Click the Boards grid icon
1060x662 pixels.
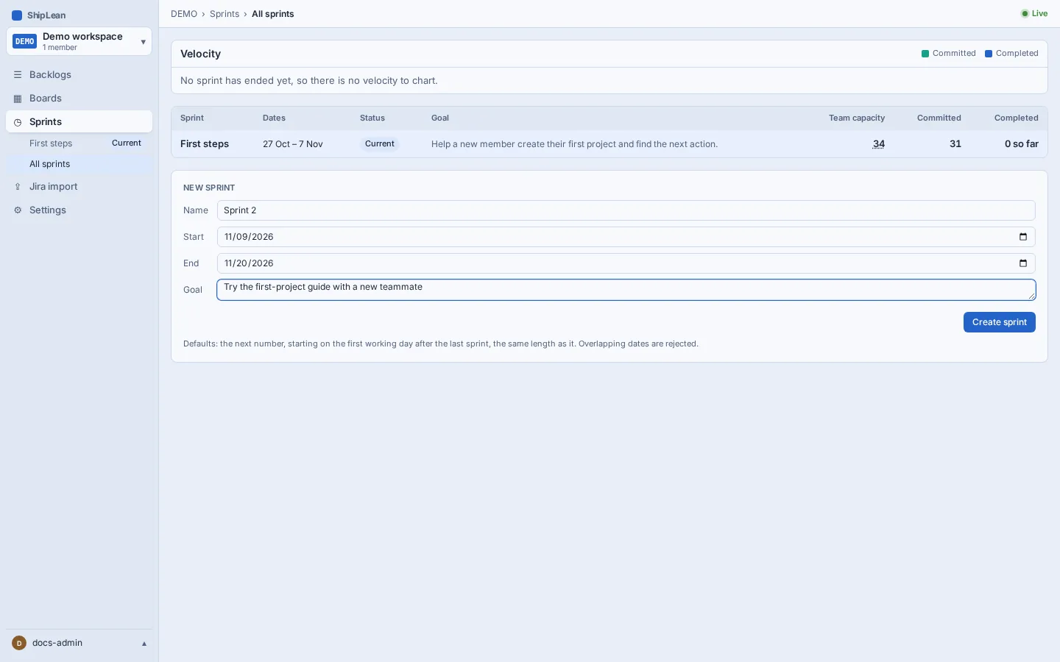18,99
